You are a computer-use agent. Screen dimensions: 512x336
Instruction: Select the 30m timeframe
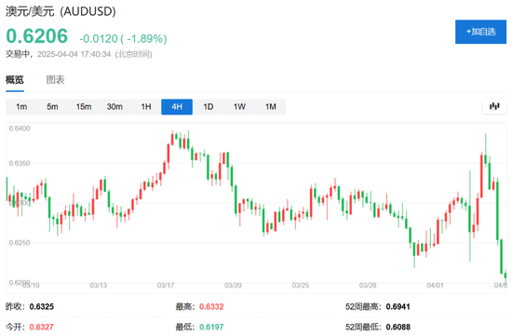tap(115, 107)
